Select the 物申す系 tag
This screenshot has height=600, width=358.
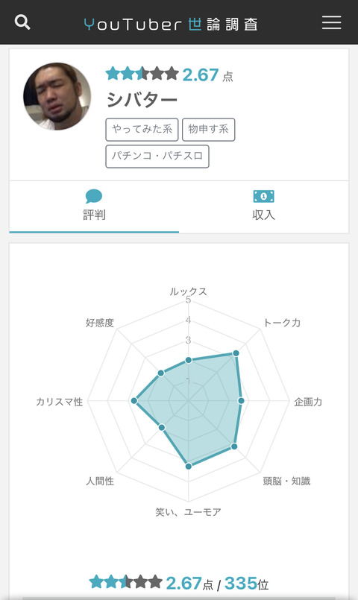point(208,130)
